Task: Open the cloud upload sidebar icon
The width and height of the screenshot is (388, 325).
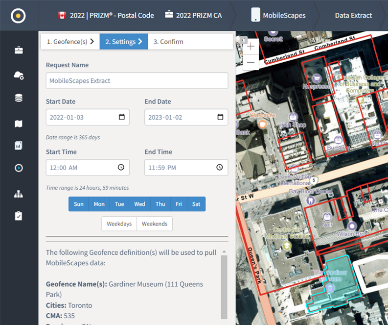Action: click(x=19, y=75)
